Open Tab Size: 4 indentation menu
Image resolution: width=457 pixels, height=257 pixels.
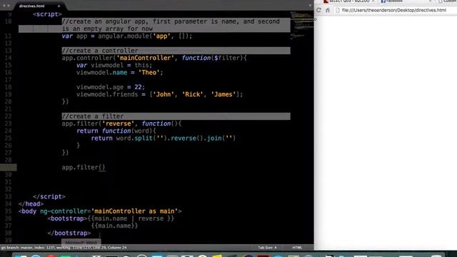point(267,248)
